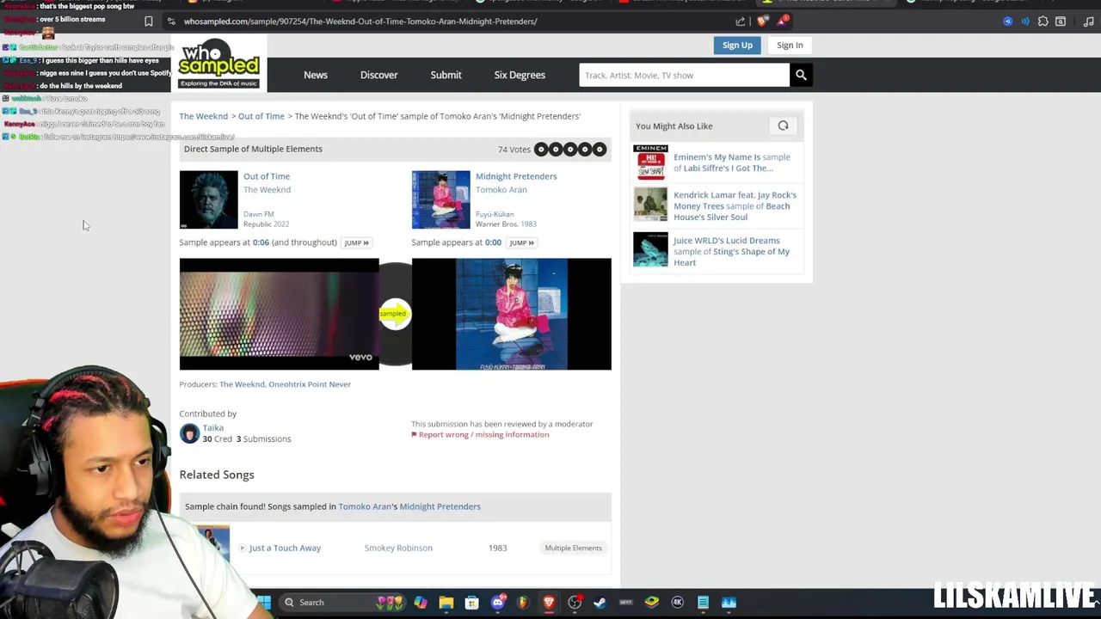Open Tomoko Aran link in sample chain

(x=365, y=506)
